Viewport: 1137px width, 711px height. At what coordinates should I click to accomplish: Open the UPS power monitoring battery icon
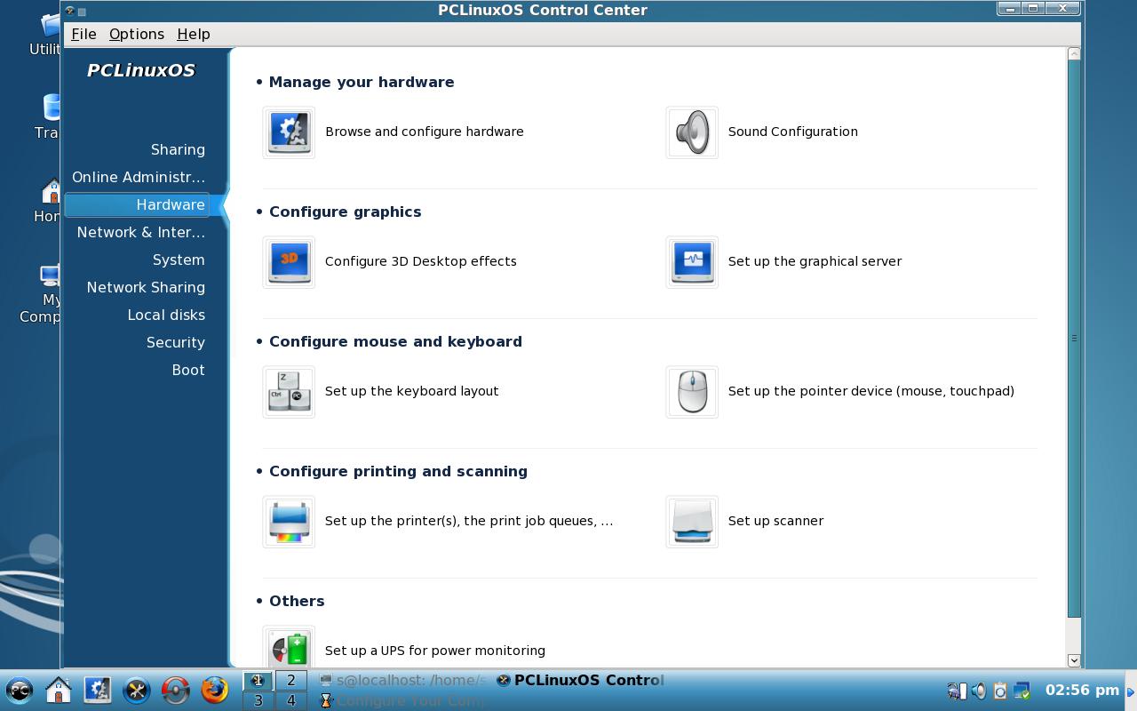coord(289,647)
